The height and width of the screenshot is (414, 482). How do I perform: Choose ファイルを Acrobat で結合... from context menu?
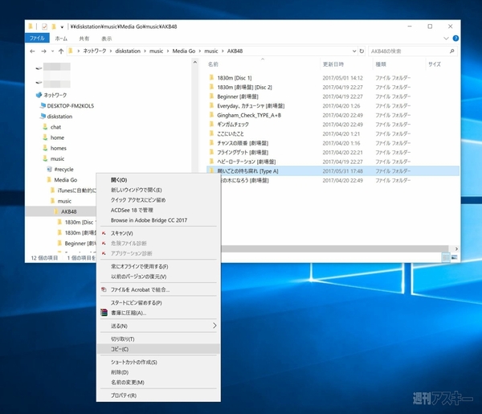(140, 289)
